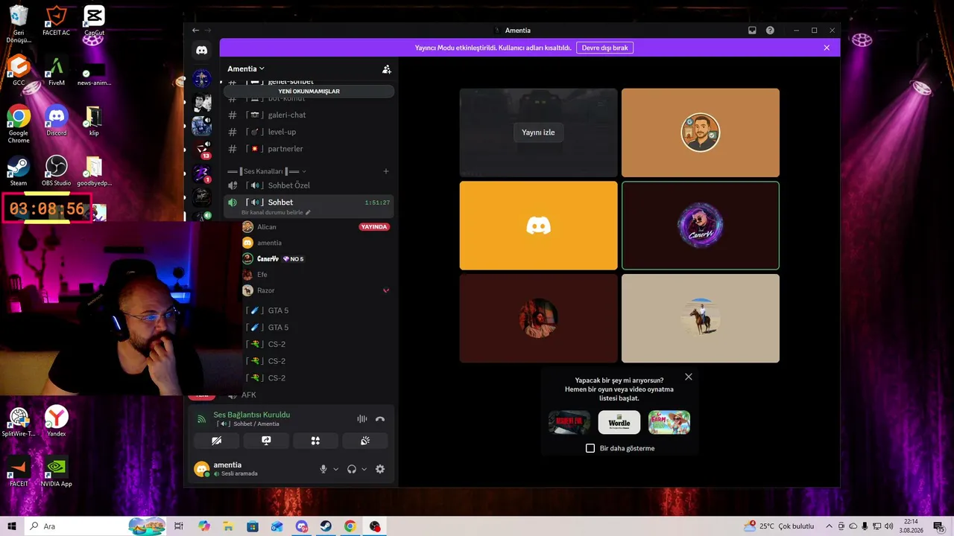
Task: Expand the Amentia server menu
Action: [246, 68]
